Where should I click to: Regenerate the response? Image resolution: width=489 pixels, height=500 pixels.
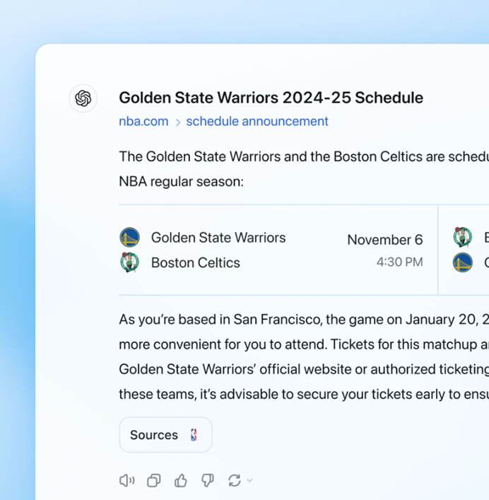coord(234,481)
